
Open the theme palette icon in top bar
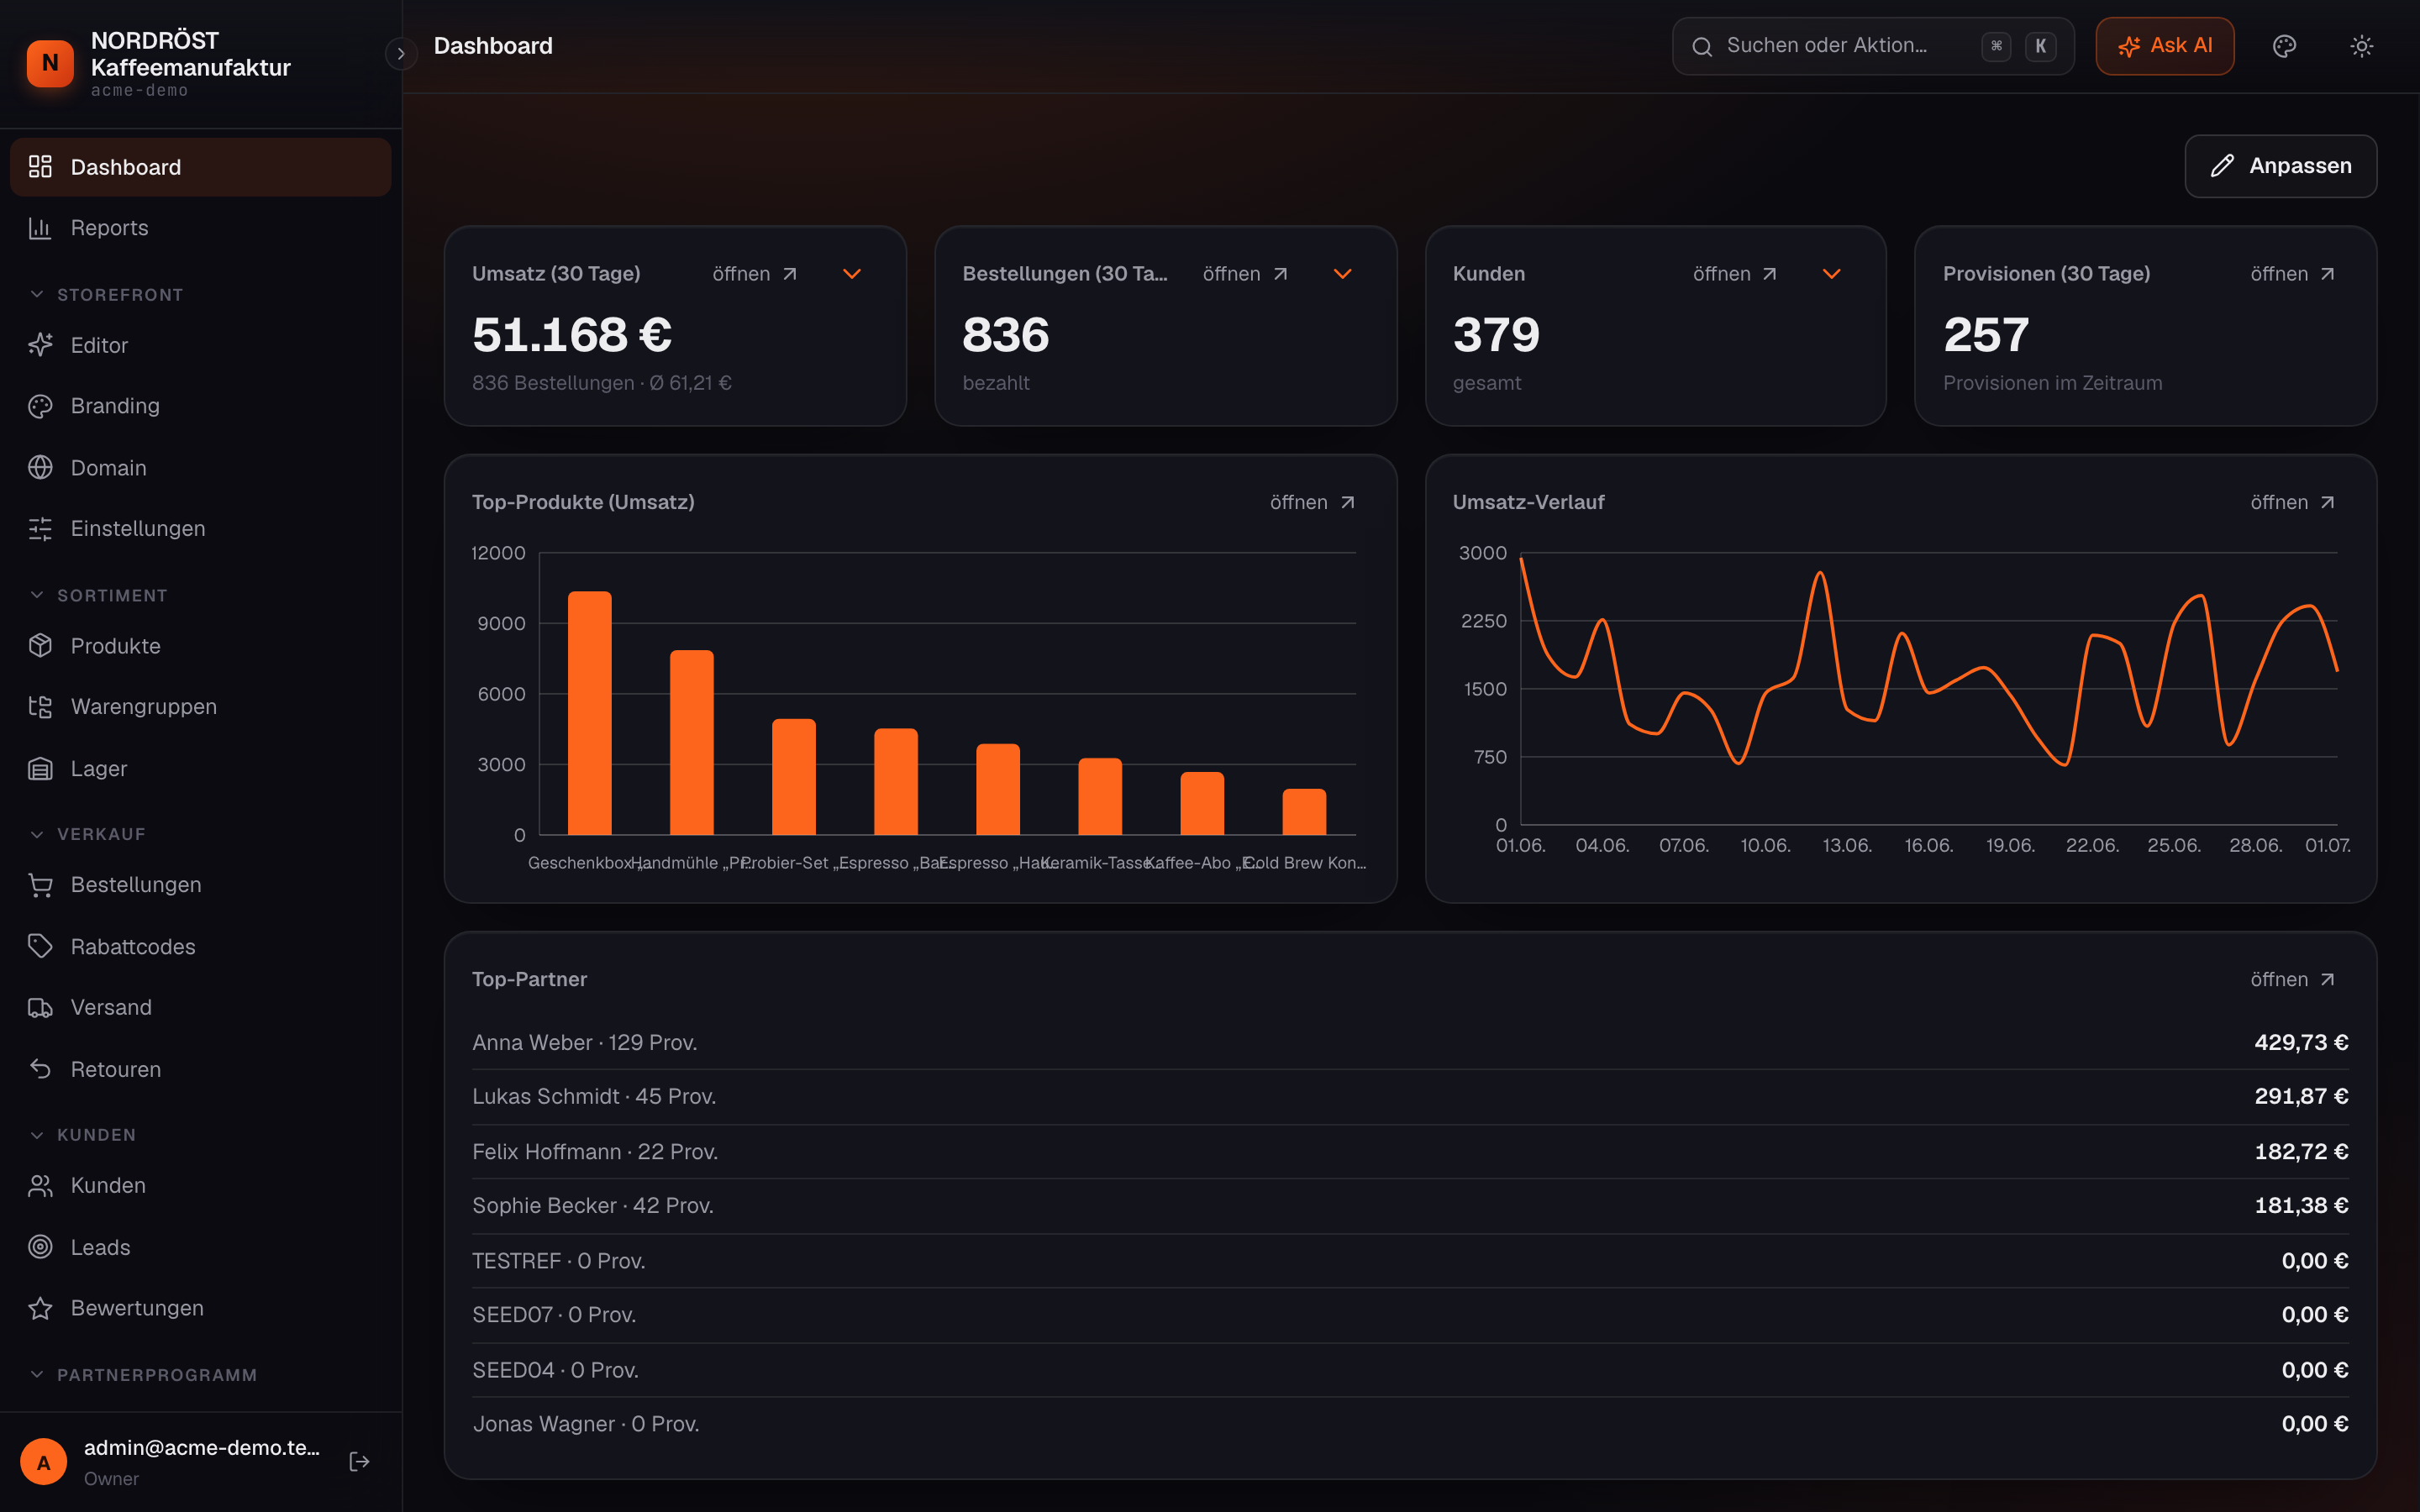coord(2284,46)
